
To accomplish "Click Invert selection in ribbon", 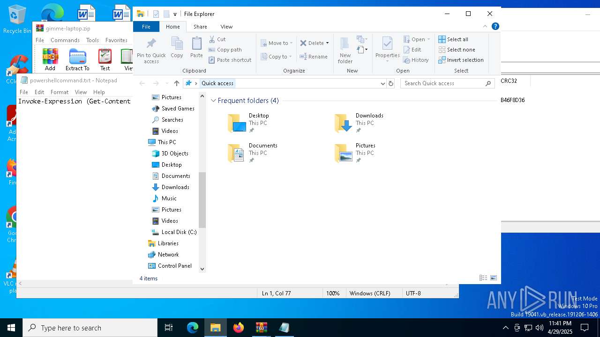I will pyautogui.click(x=461, y=60).
